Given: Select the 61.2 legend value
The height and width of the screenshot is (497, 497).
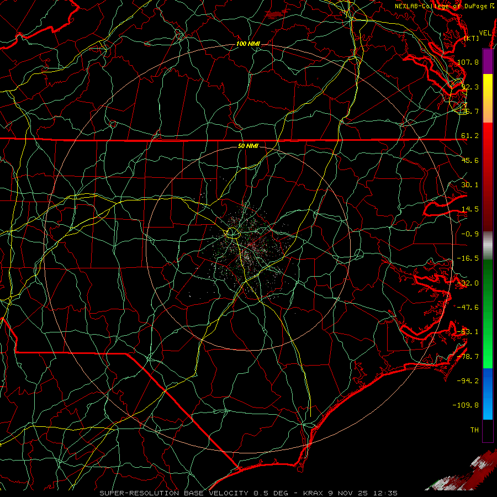Looking at the screenshot, I should tap(470, 136).
